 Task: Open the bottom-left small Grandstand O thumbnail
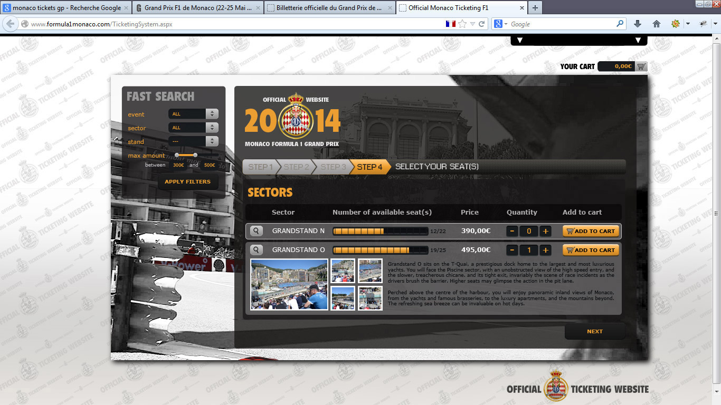(343, 298)
